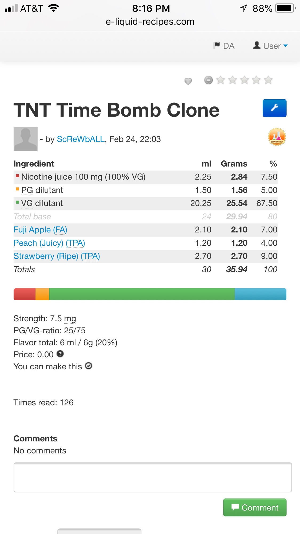
Task: Open the Peach (Juicy) (TPA) flavor link
Action: pos(49,243)
